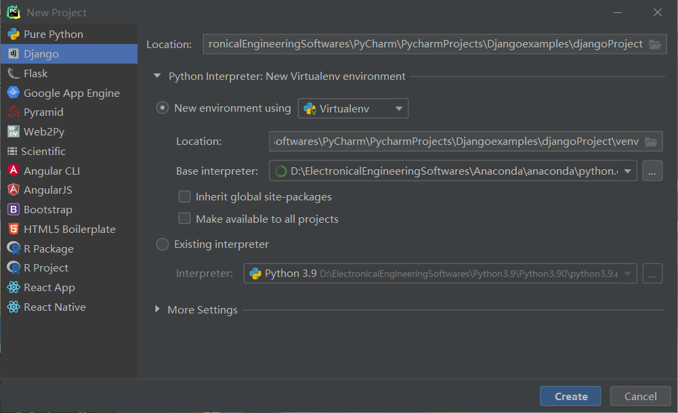This screenshot has height=413, width=678.
Task: Select New environment using radio button
Action: tap(162, 108)
